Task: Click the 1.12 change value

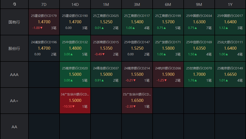Action: [224, 28]
